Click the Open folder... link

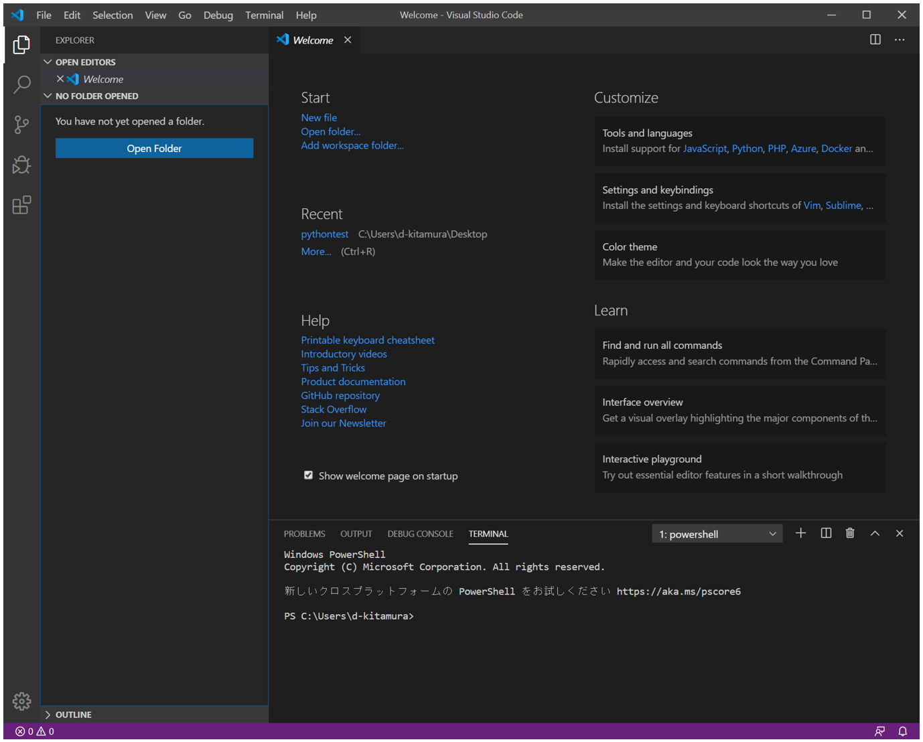click(x=330, y=131)
